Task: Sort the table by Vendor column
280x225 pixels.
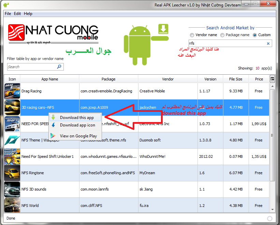Action: 168,79
